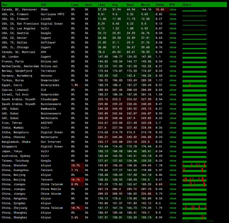Screen dimensions: 229x223
Task: Show MTR for Japan, Tokyo
Action: tap(173, 151)
